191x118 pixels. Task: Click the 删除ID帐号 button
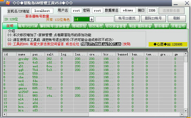(x=153, y=18)
